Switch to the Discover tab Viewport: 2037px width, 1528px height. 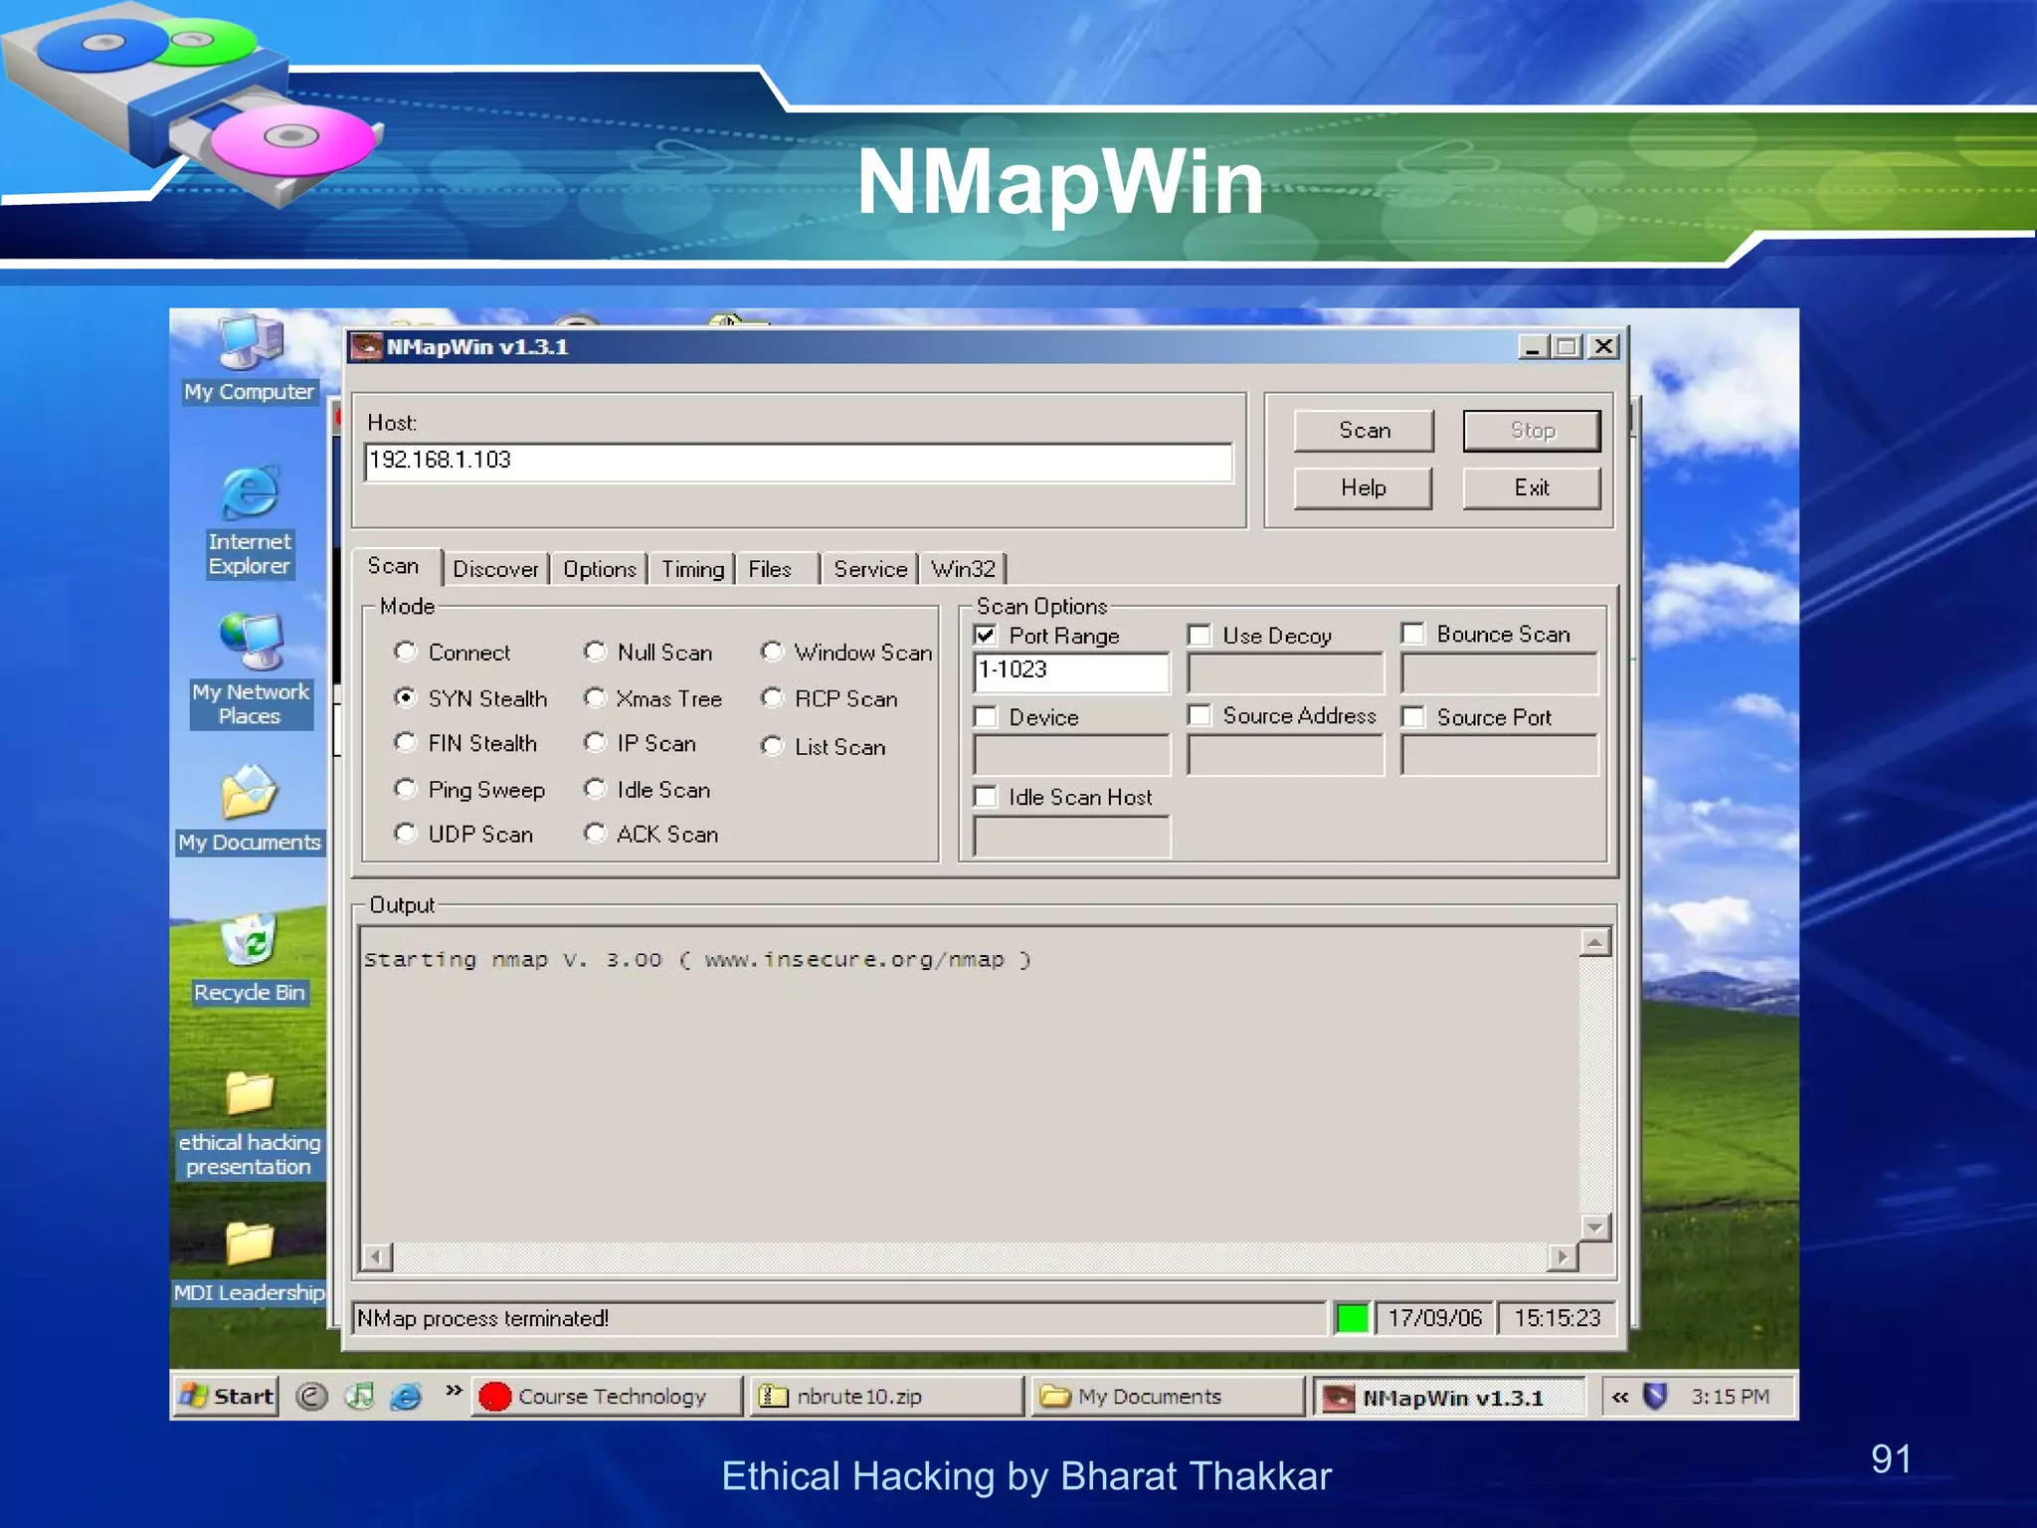pyautogui.click(x=495, y=569)
